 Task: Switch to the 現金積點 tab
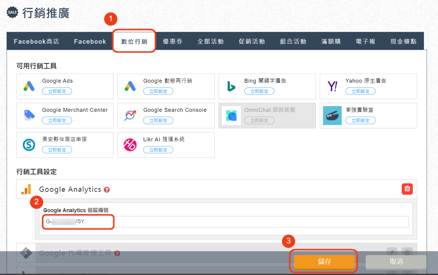coord(403,41)
